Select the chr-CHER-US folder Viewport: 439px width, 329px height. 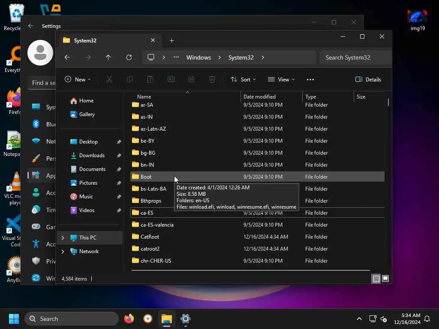[x=257, y=261]
